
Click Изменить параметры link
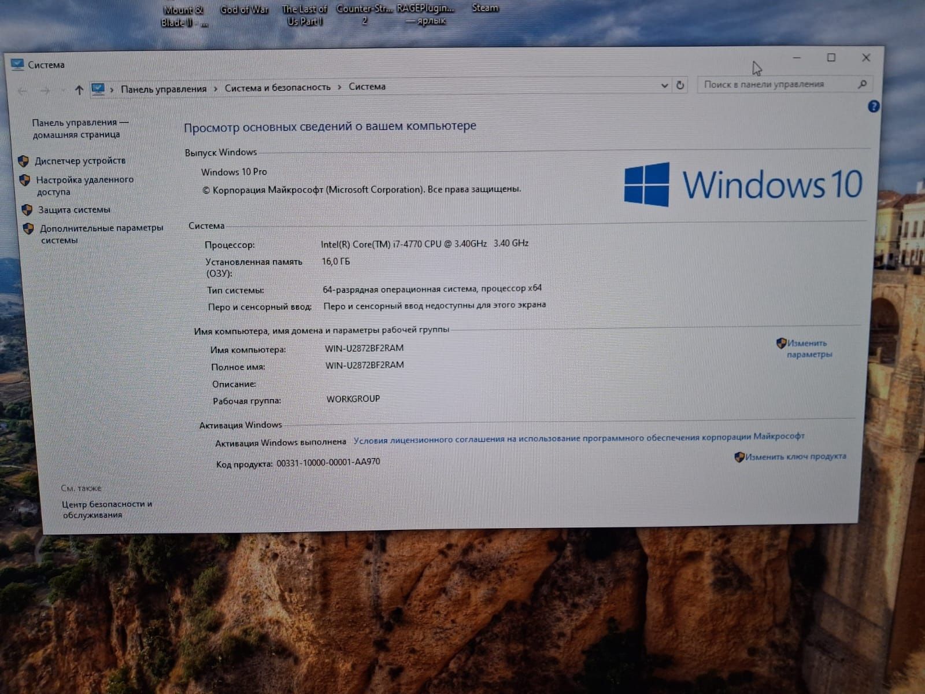[x=809, y=349]
